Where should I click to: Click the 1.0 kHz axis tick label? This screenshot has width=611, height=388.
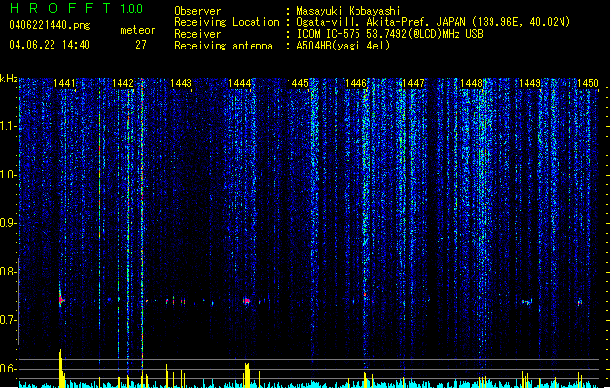coord(8,175)
